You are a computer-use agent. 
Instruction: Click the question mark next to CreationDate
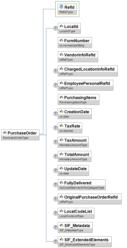[x=55, y=114]
